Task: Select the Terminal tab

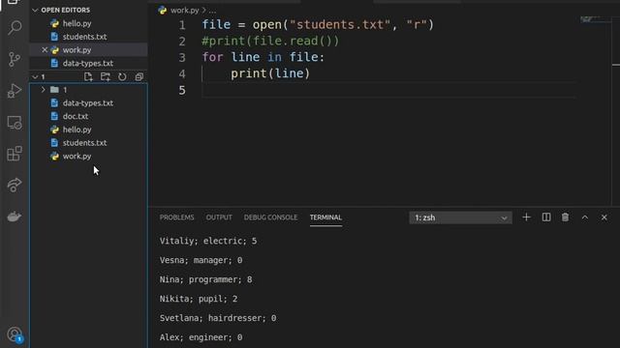Action: click(x=325, y=217)
